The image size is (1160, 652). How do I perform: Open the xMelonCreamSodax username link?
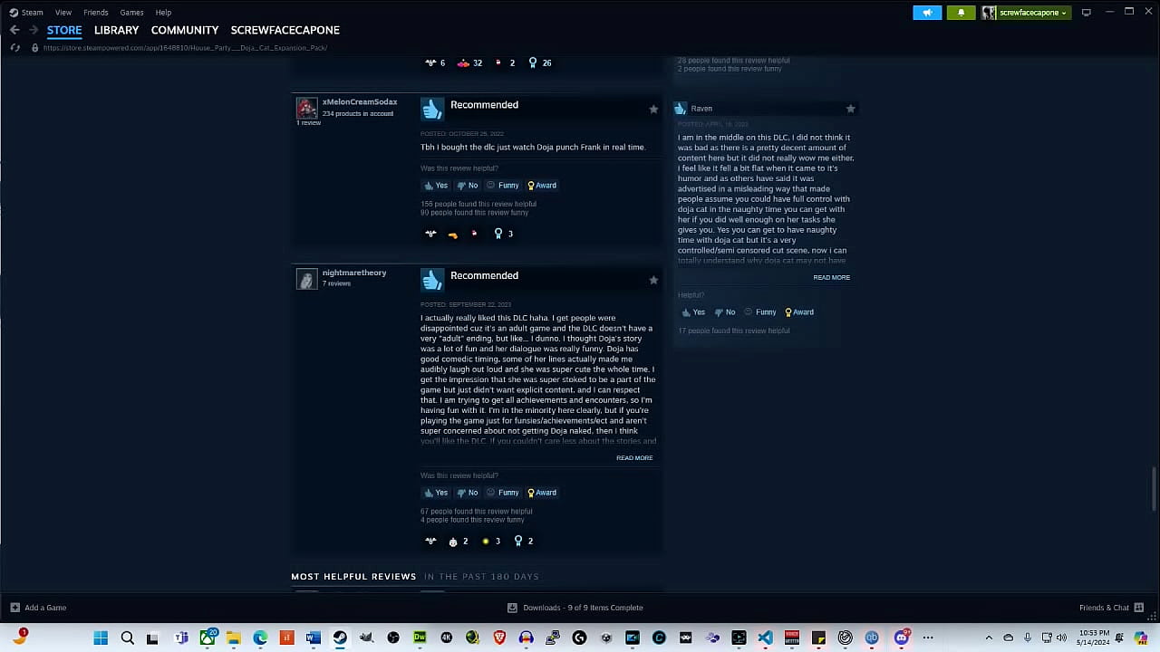[360, 101]
